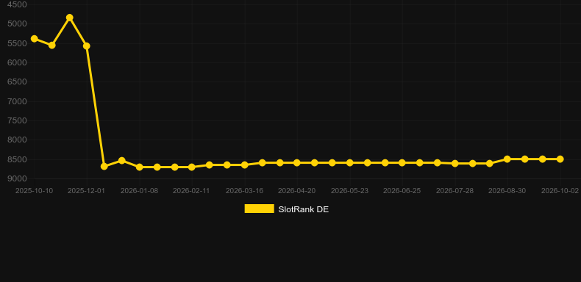This screenshot has height=282, width=581.
Task: Select the data point above the 2026-01-08 label
Action: (139, 167)
